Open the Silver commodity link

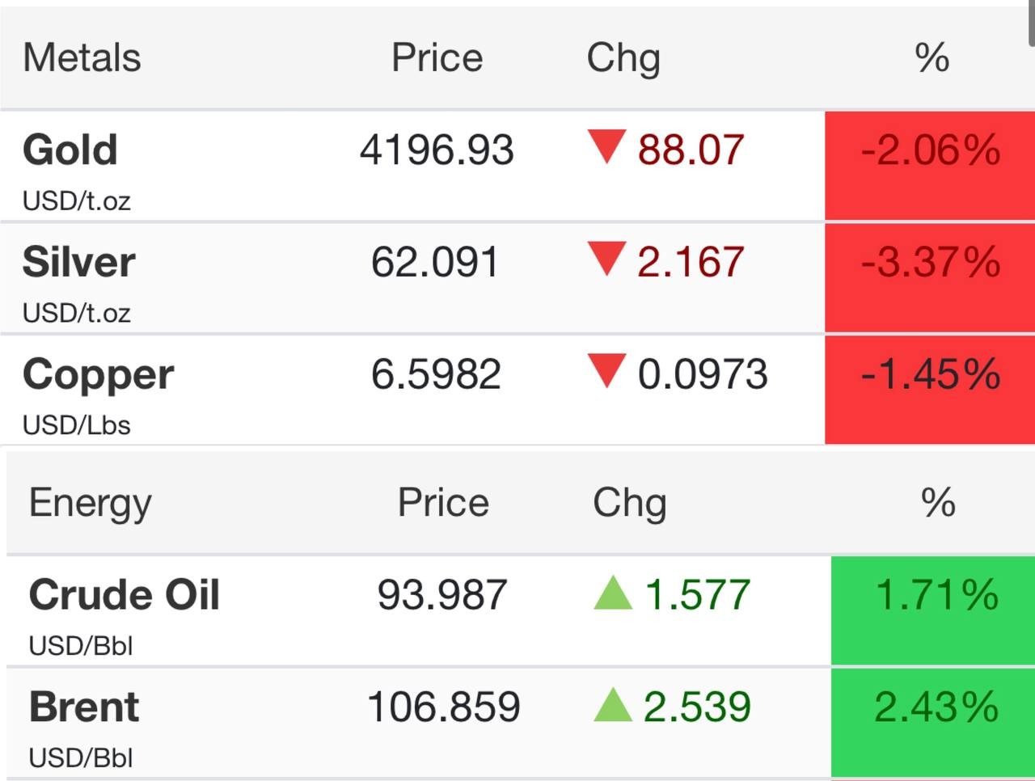pos(78,262)
